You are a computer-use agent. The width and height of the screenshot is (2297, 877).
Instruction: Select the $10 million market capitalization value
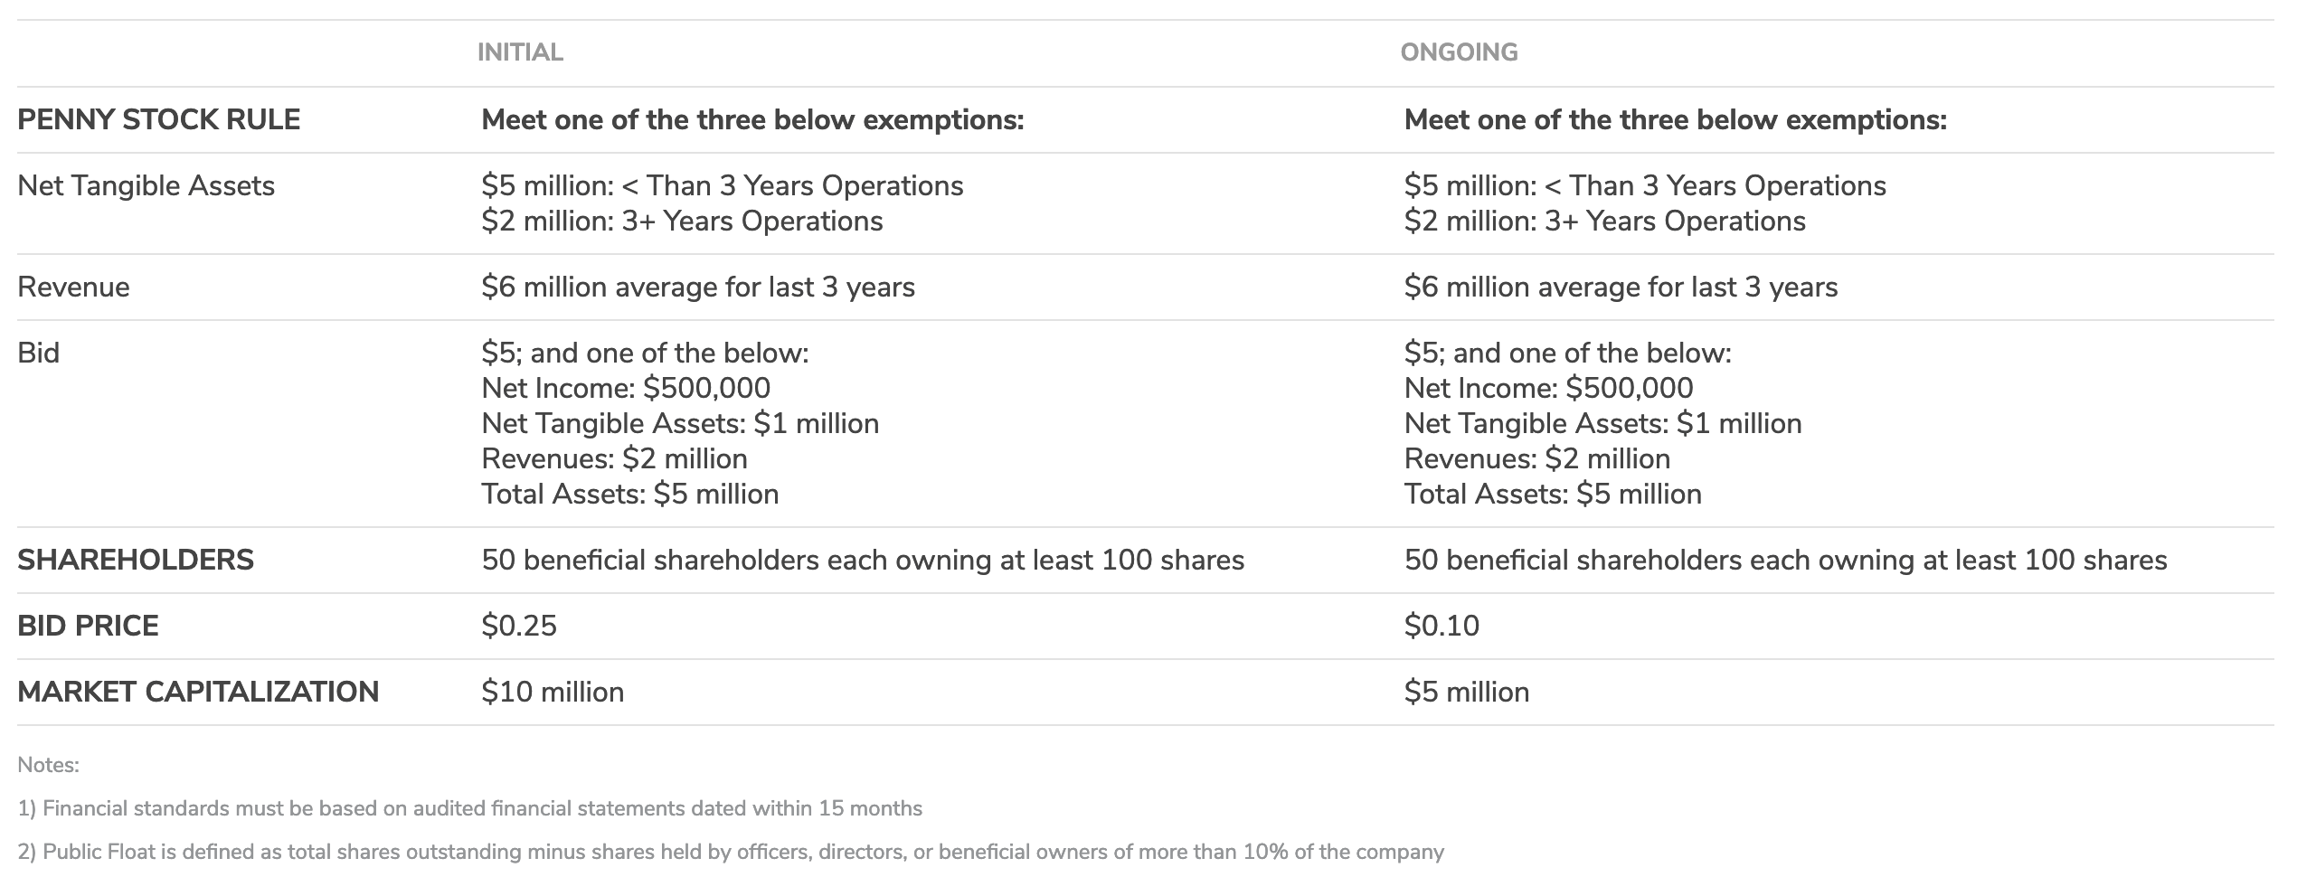coord(553,692)
